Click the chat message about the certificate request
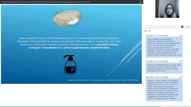Image resolution: width=191 pixels, height=107 pixels. click(x=164, y=90)
